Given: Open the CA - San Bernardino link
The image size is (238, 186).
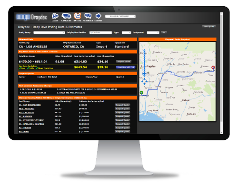Looking at the screenshot, I should pyautogui.click(x=30, y=105).
